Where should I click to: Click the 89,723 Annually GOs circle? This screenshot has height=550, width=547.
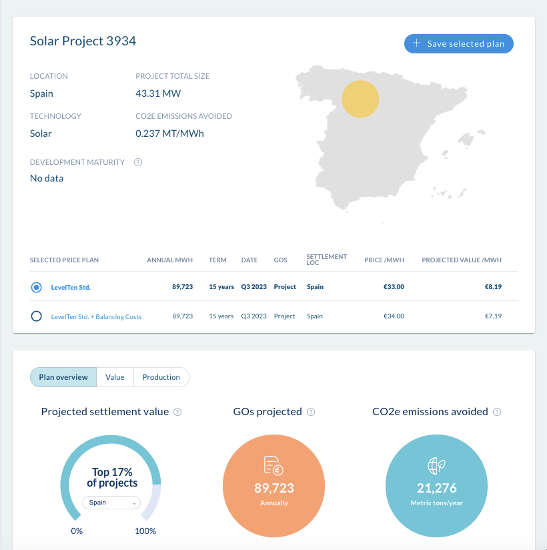(273, 486)
